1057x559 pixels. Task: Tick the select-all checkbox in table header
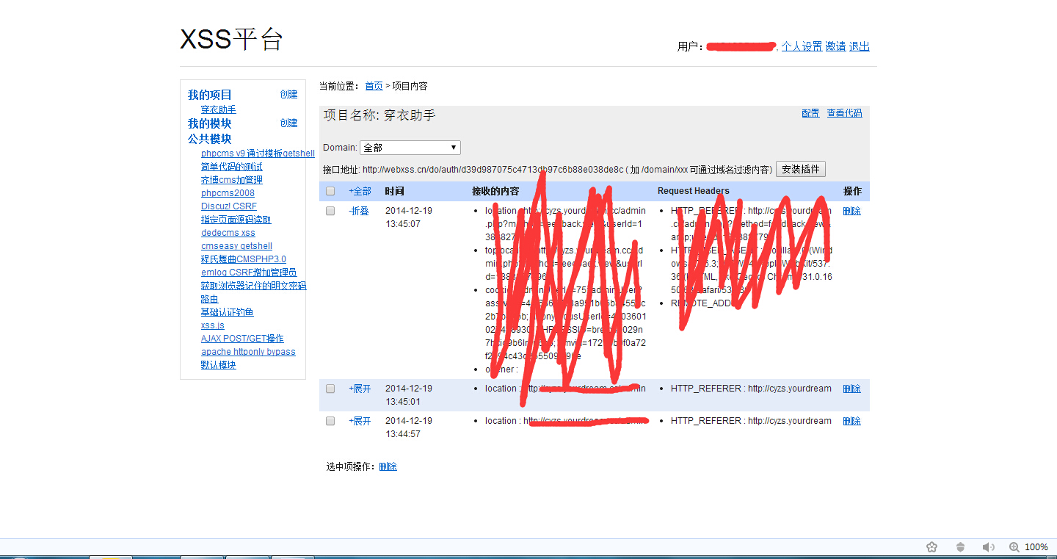(330, 191)
